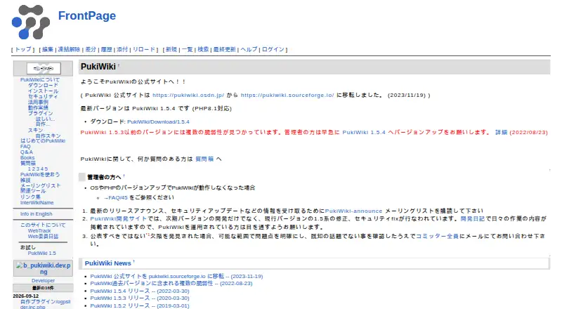Viewport: 562px width, 309px height.
Task: Open the 一覧 page list
Action: (x=187, y=49)
